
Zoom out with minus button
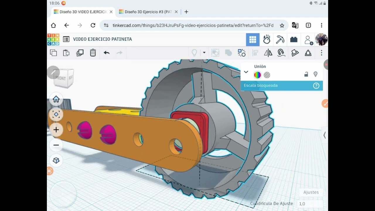tap(56, 145)
